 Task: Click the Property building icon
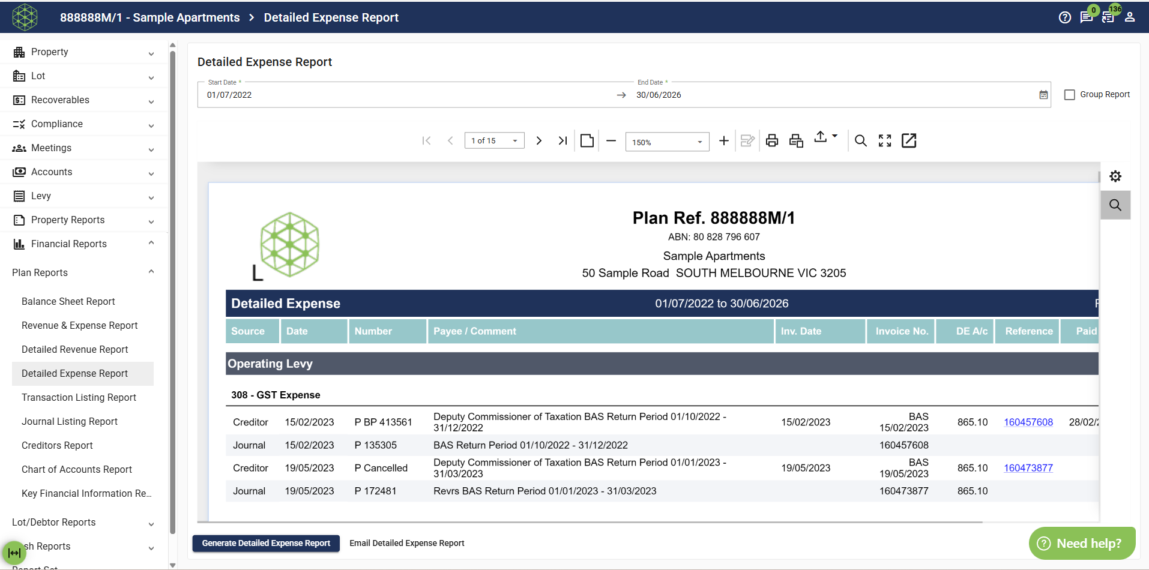tap(19, 52)
